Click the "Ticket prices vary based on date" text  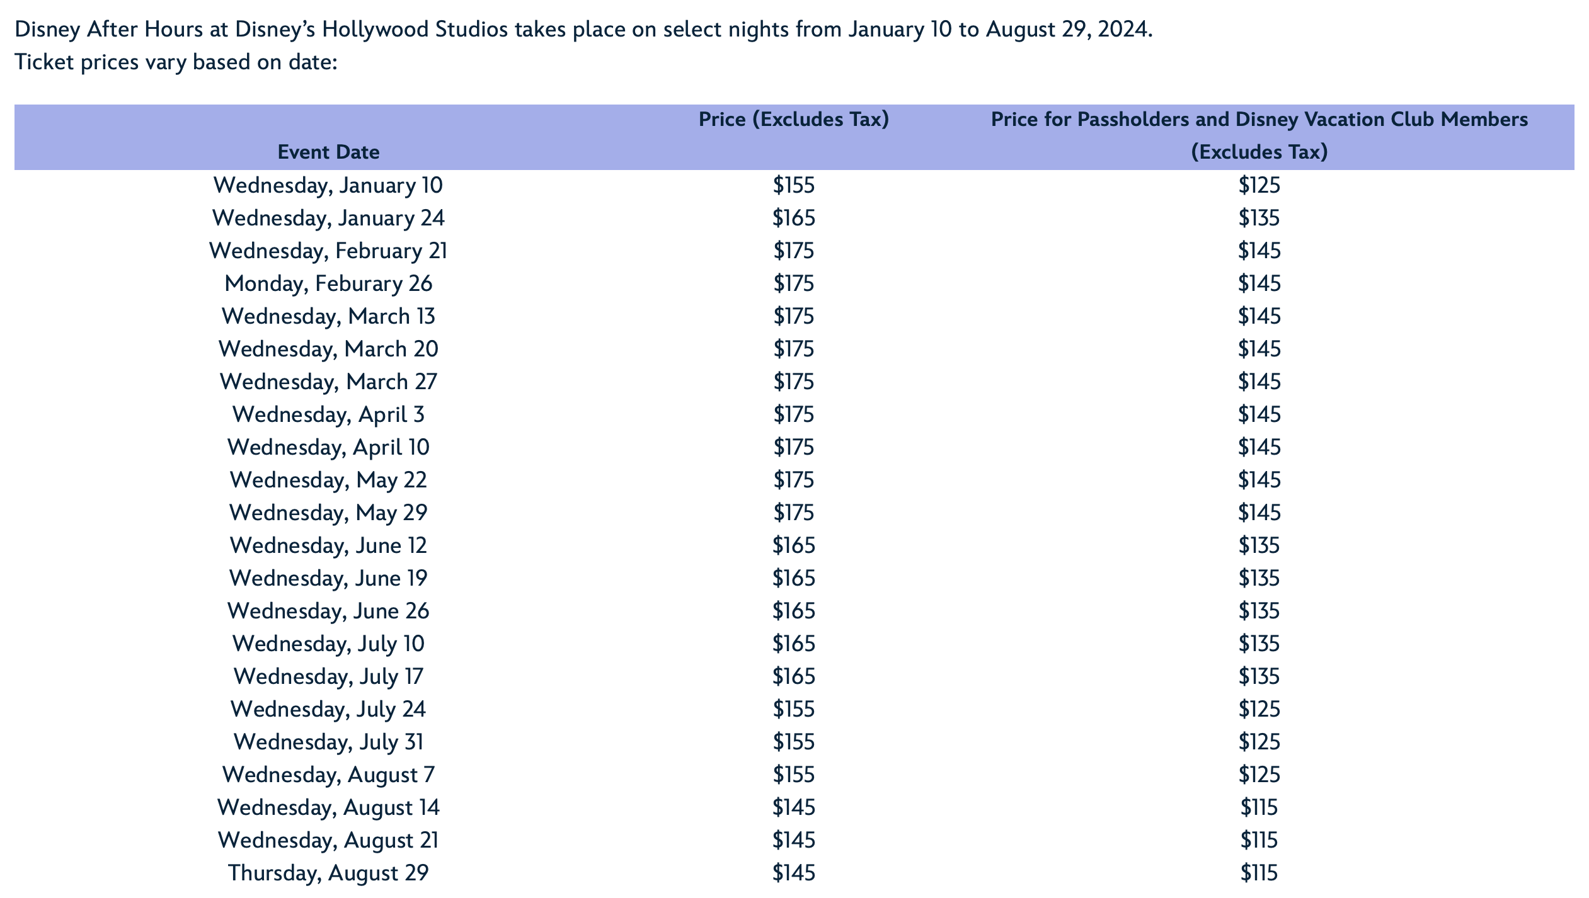176,62
